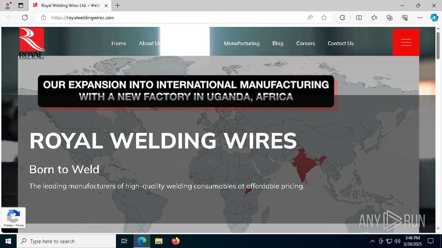
Task: Open the volume control
Action: pos(397,241)
